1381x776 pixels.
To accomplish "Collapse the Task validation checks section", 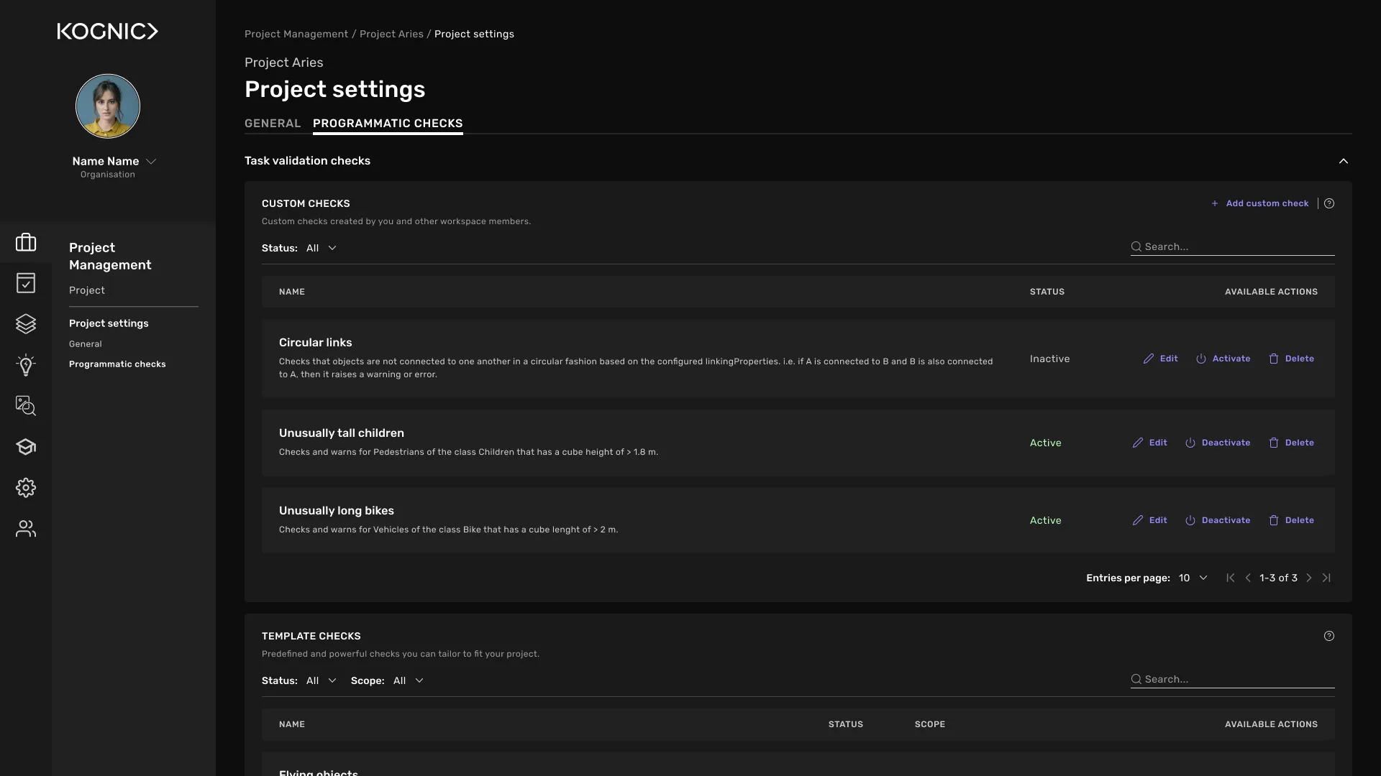I will (1344, 161).
